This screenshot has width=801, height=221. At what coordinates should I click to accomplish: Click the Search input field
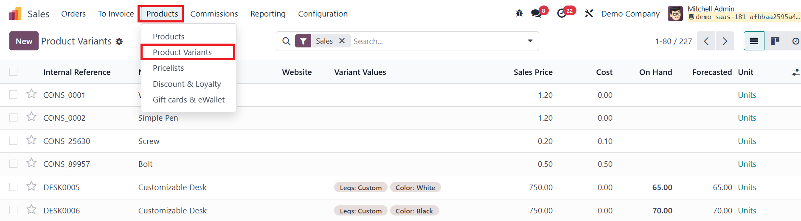click(435, 41)
